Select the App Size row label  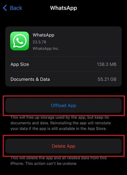click(x=20, y=64)
